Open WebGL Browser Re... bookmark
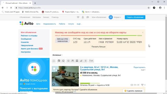The height and width of the screenshot is (94, 167). (x=31, y=12)
